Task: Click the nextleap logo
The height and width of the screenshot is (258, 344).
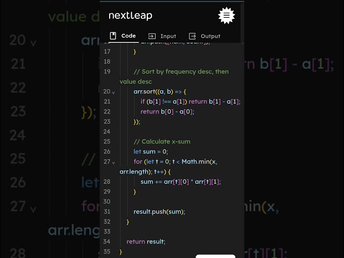Action: pos(130,16)
